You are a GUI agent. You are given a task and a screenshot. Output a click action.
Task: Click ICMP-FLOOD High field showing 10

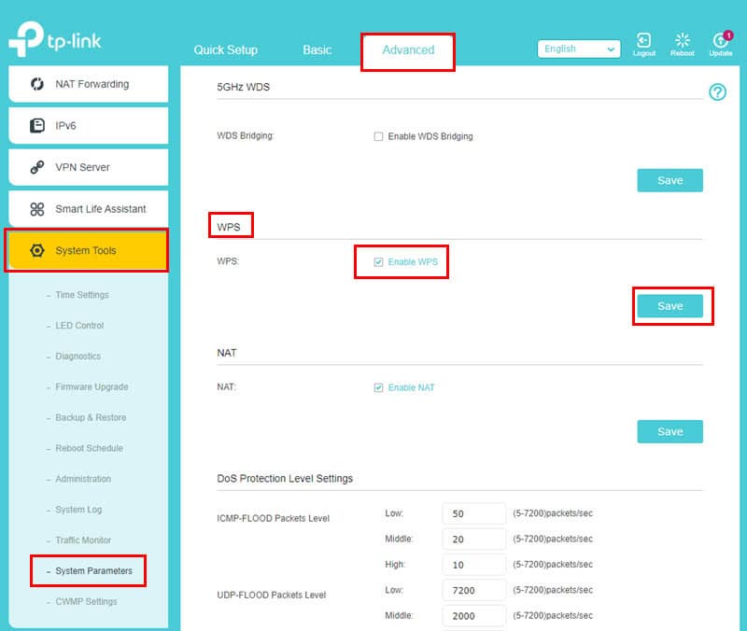tap(474, 565)
